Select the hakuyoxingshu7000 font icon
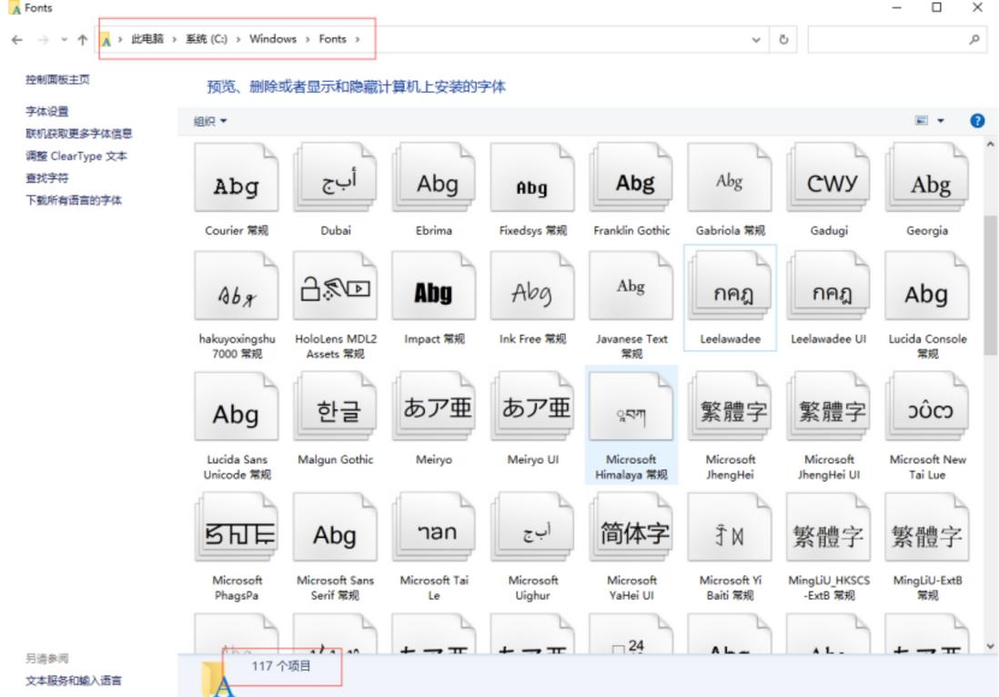 point(237,286)
